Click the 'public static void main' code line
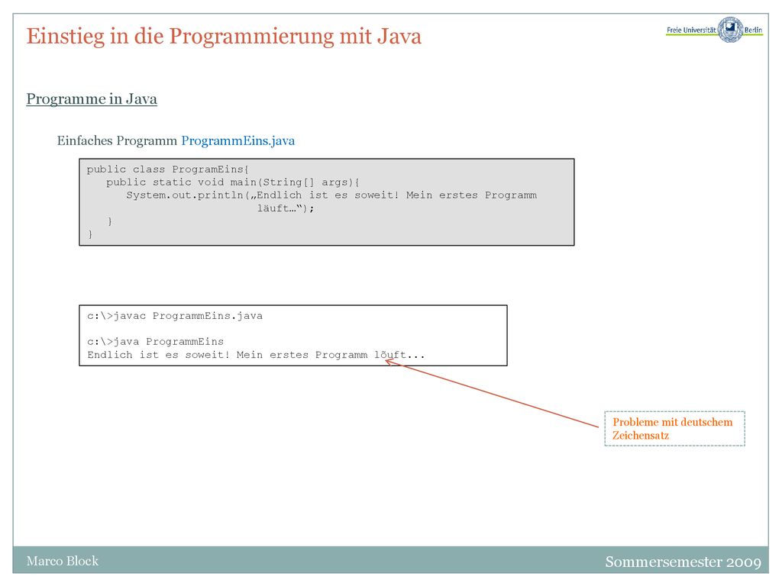This screenshot has height=586, width=782. click(232, 182)
